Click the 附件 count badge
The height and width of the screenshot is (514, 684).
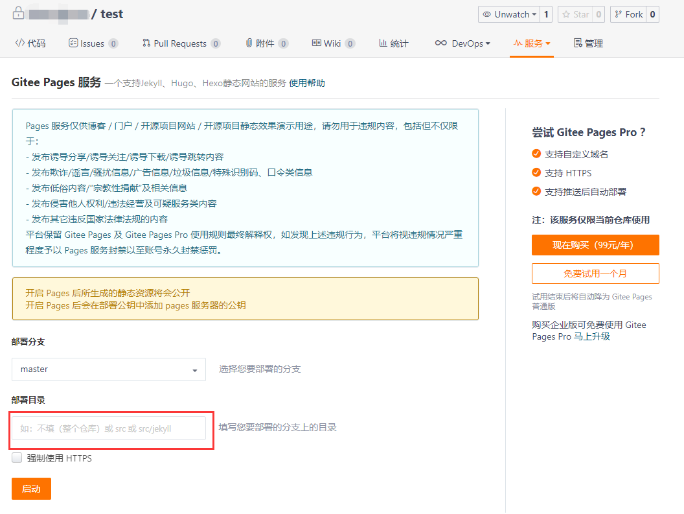(284, 43)
